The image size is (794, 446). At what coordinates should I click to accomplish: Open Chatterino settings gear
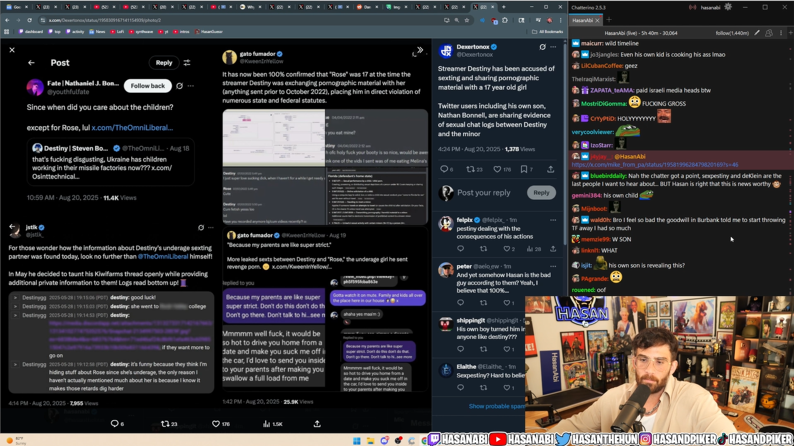point(728,7)
